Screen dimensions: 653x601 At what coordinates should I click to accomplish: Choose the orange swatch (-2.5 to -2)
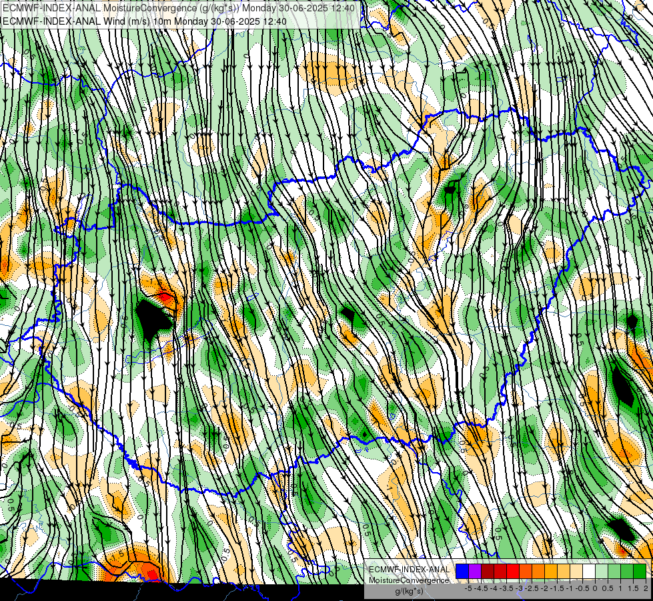point(538,571)
